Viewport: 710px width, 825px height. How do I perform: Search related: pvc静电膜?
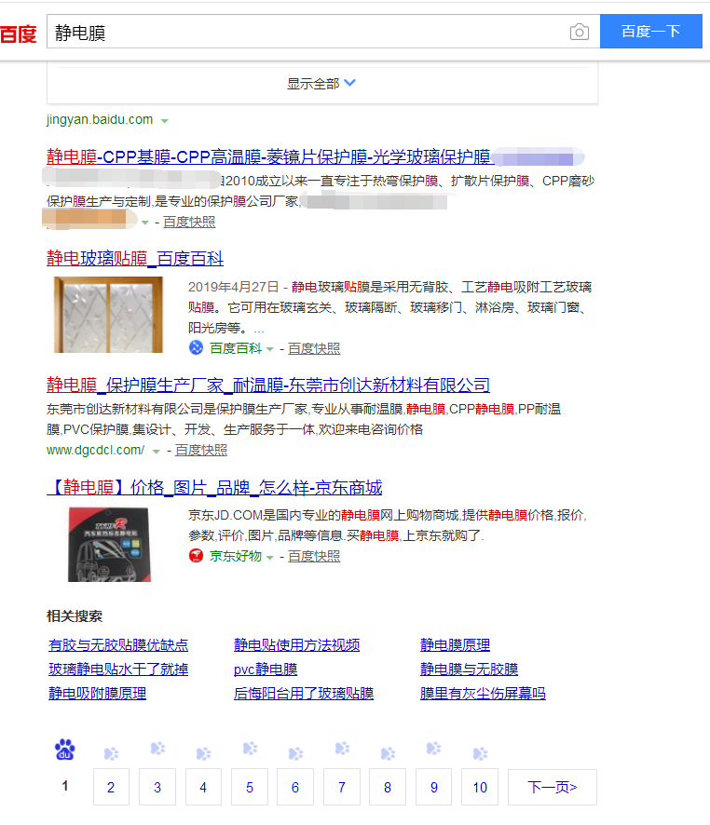(x=266, y=669)
